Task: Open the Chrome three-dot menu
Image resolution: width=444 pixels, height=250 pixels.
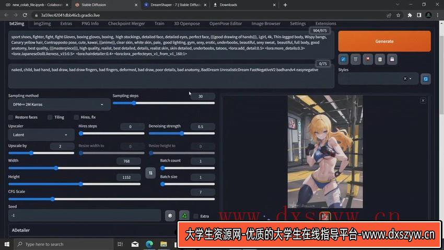Action: tap(438, 15)
